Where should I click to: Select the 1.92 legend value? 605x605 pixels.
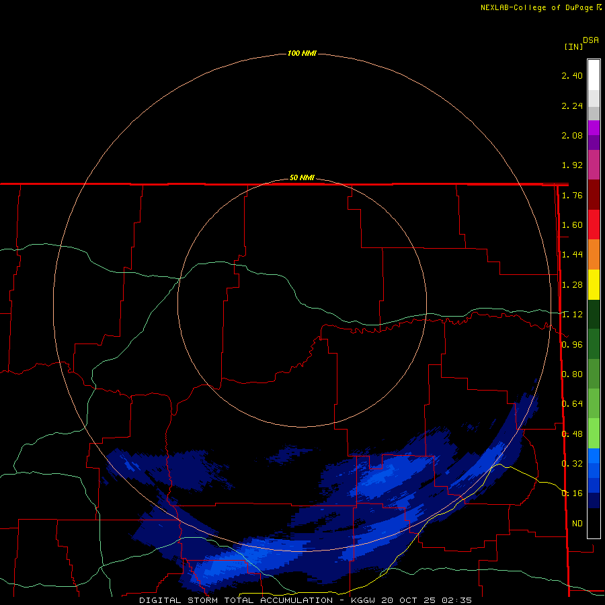pos(572,165)
